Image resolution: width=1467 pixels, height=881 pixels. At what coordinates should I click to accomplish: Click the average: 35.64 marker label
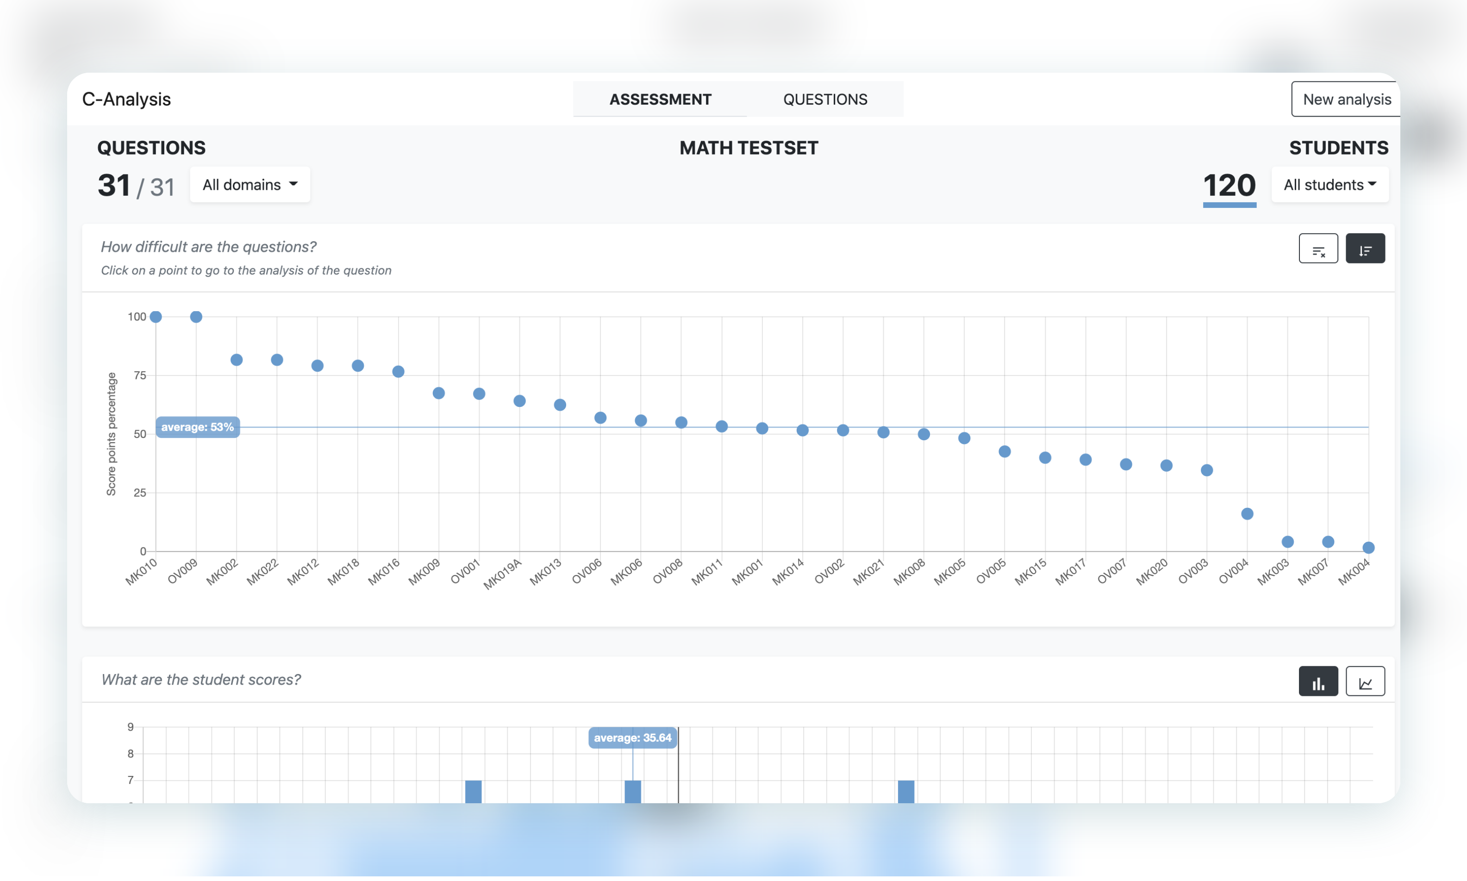pyautogui.click(x=632, y=737)
